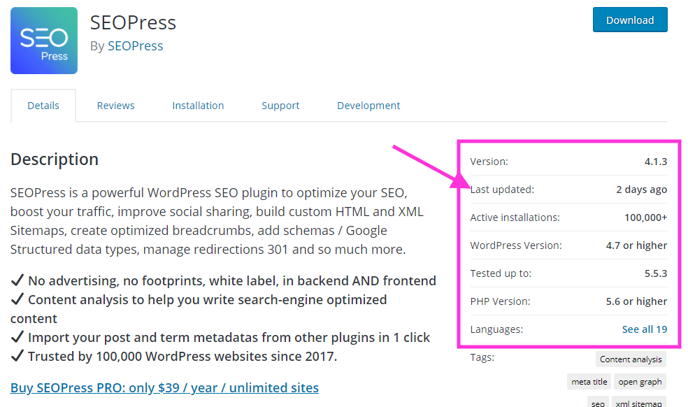Click the 'Active installations:' label
The image size is (688, 407).
tap(515, 217)
